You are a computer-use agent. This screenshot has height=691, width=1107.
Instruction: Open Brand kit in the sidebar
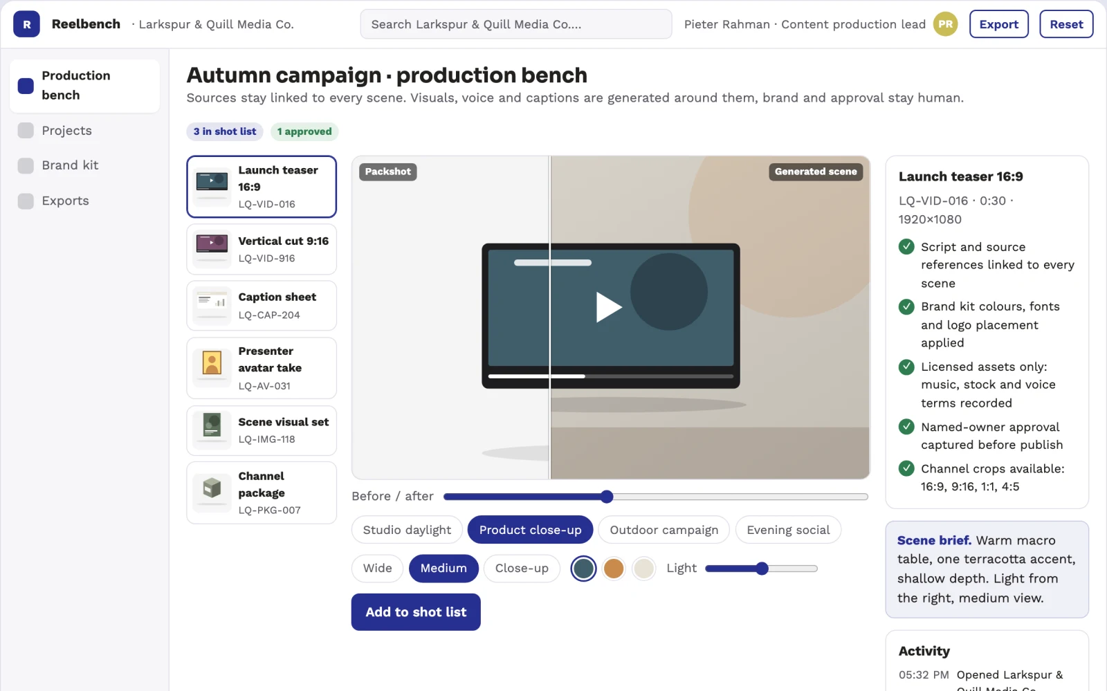[85, 165]
